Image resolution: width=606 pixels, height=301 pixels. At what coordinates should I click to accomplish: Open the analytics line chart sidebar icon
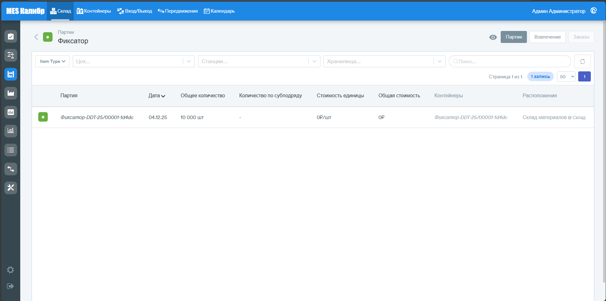pos(11,131)
